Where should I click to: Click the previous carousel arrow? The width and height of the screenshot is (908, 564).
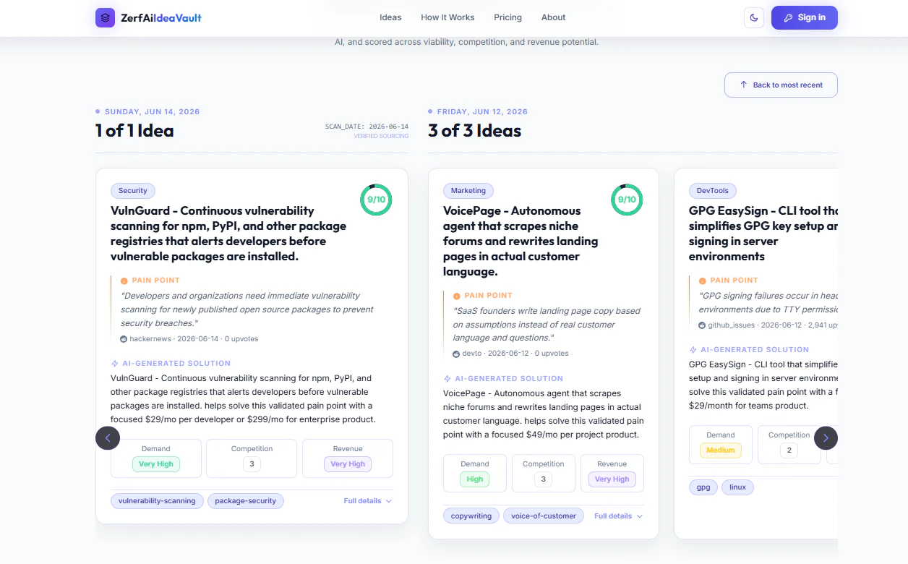coord(108,437)
